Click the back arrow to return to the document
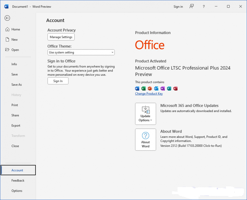The width and height of the screenshot is (247, 200). [x=7, y=18]
